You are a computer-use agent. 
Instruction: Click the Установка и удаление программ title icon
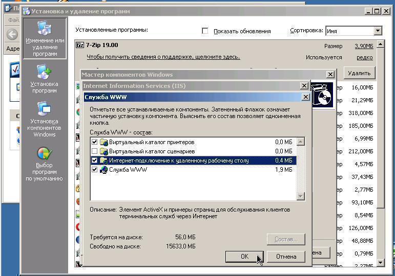click(27, 11)
